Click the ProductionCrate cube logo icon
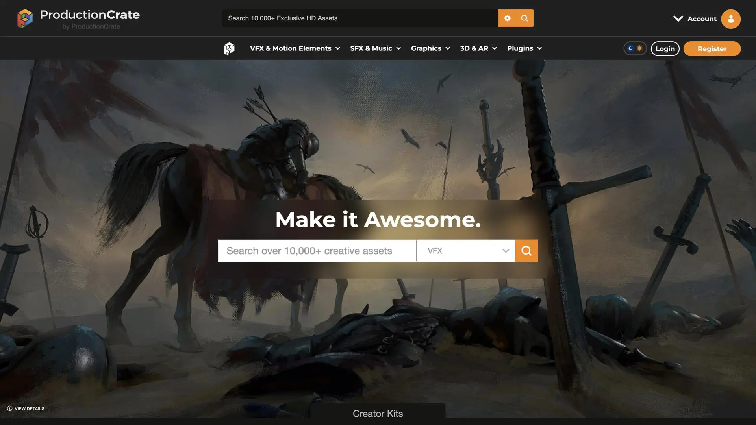The image size is (756, 425). click(25, 18)
